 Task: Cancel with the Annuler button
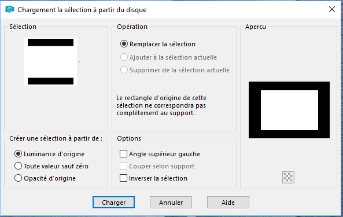(x=171, y=203)
